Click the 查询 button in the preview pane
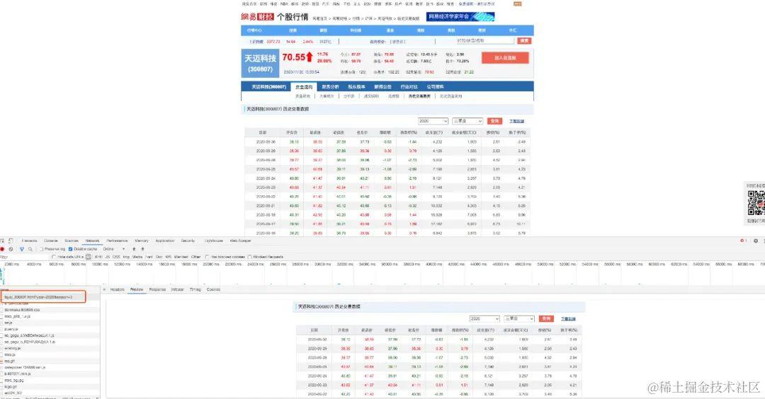The width and height of the screenshot is (765, 399). [546, 318]
